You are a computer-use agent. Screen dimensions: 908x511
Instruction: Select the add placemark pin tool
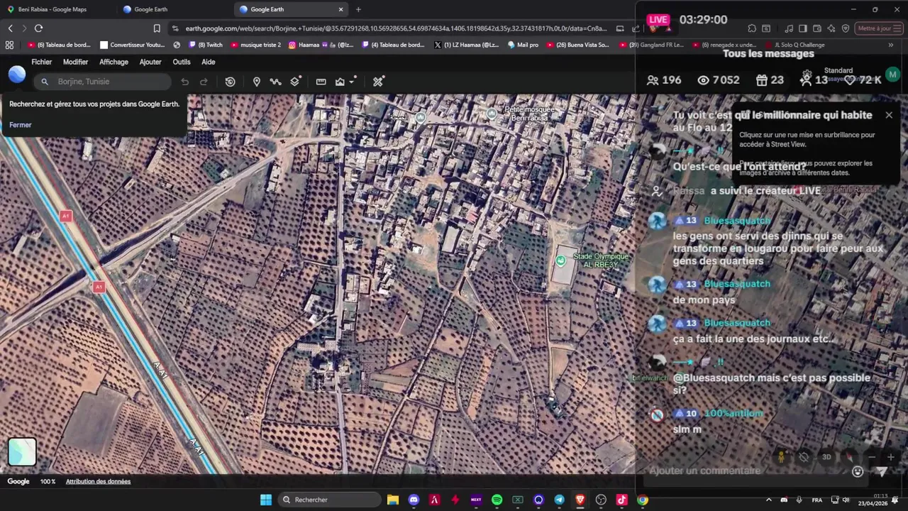tap(256, 82)
